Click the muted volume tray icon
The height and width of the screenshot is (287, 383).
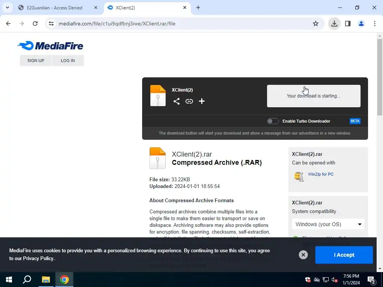(x=335, y=280)
